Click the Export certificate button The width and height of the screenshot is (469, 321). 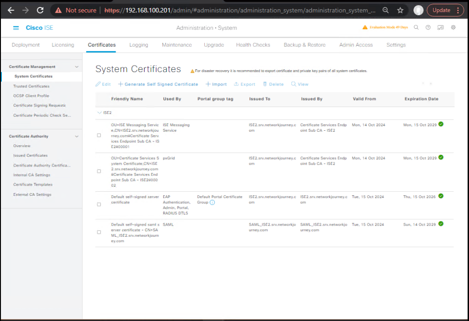click(x=244, y=84)
